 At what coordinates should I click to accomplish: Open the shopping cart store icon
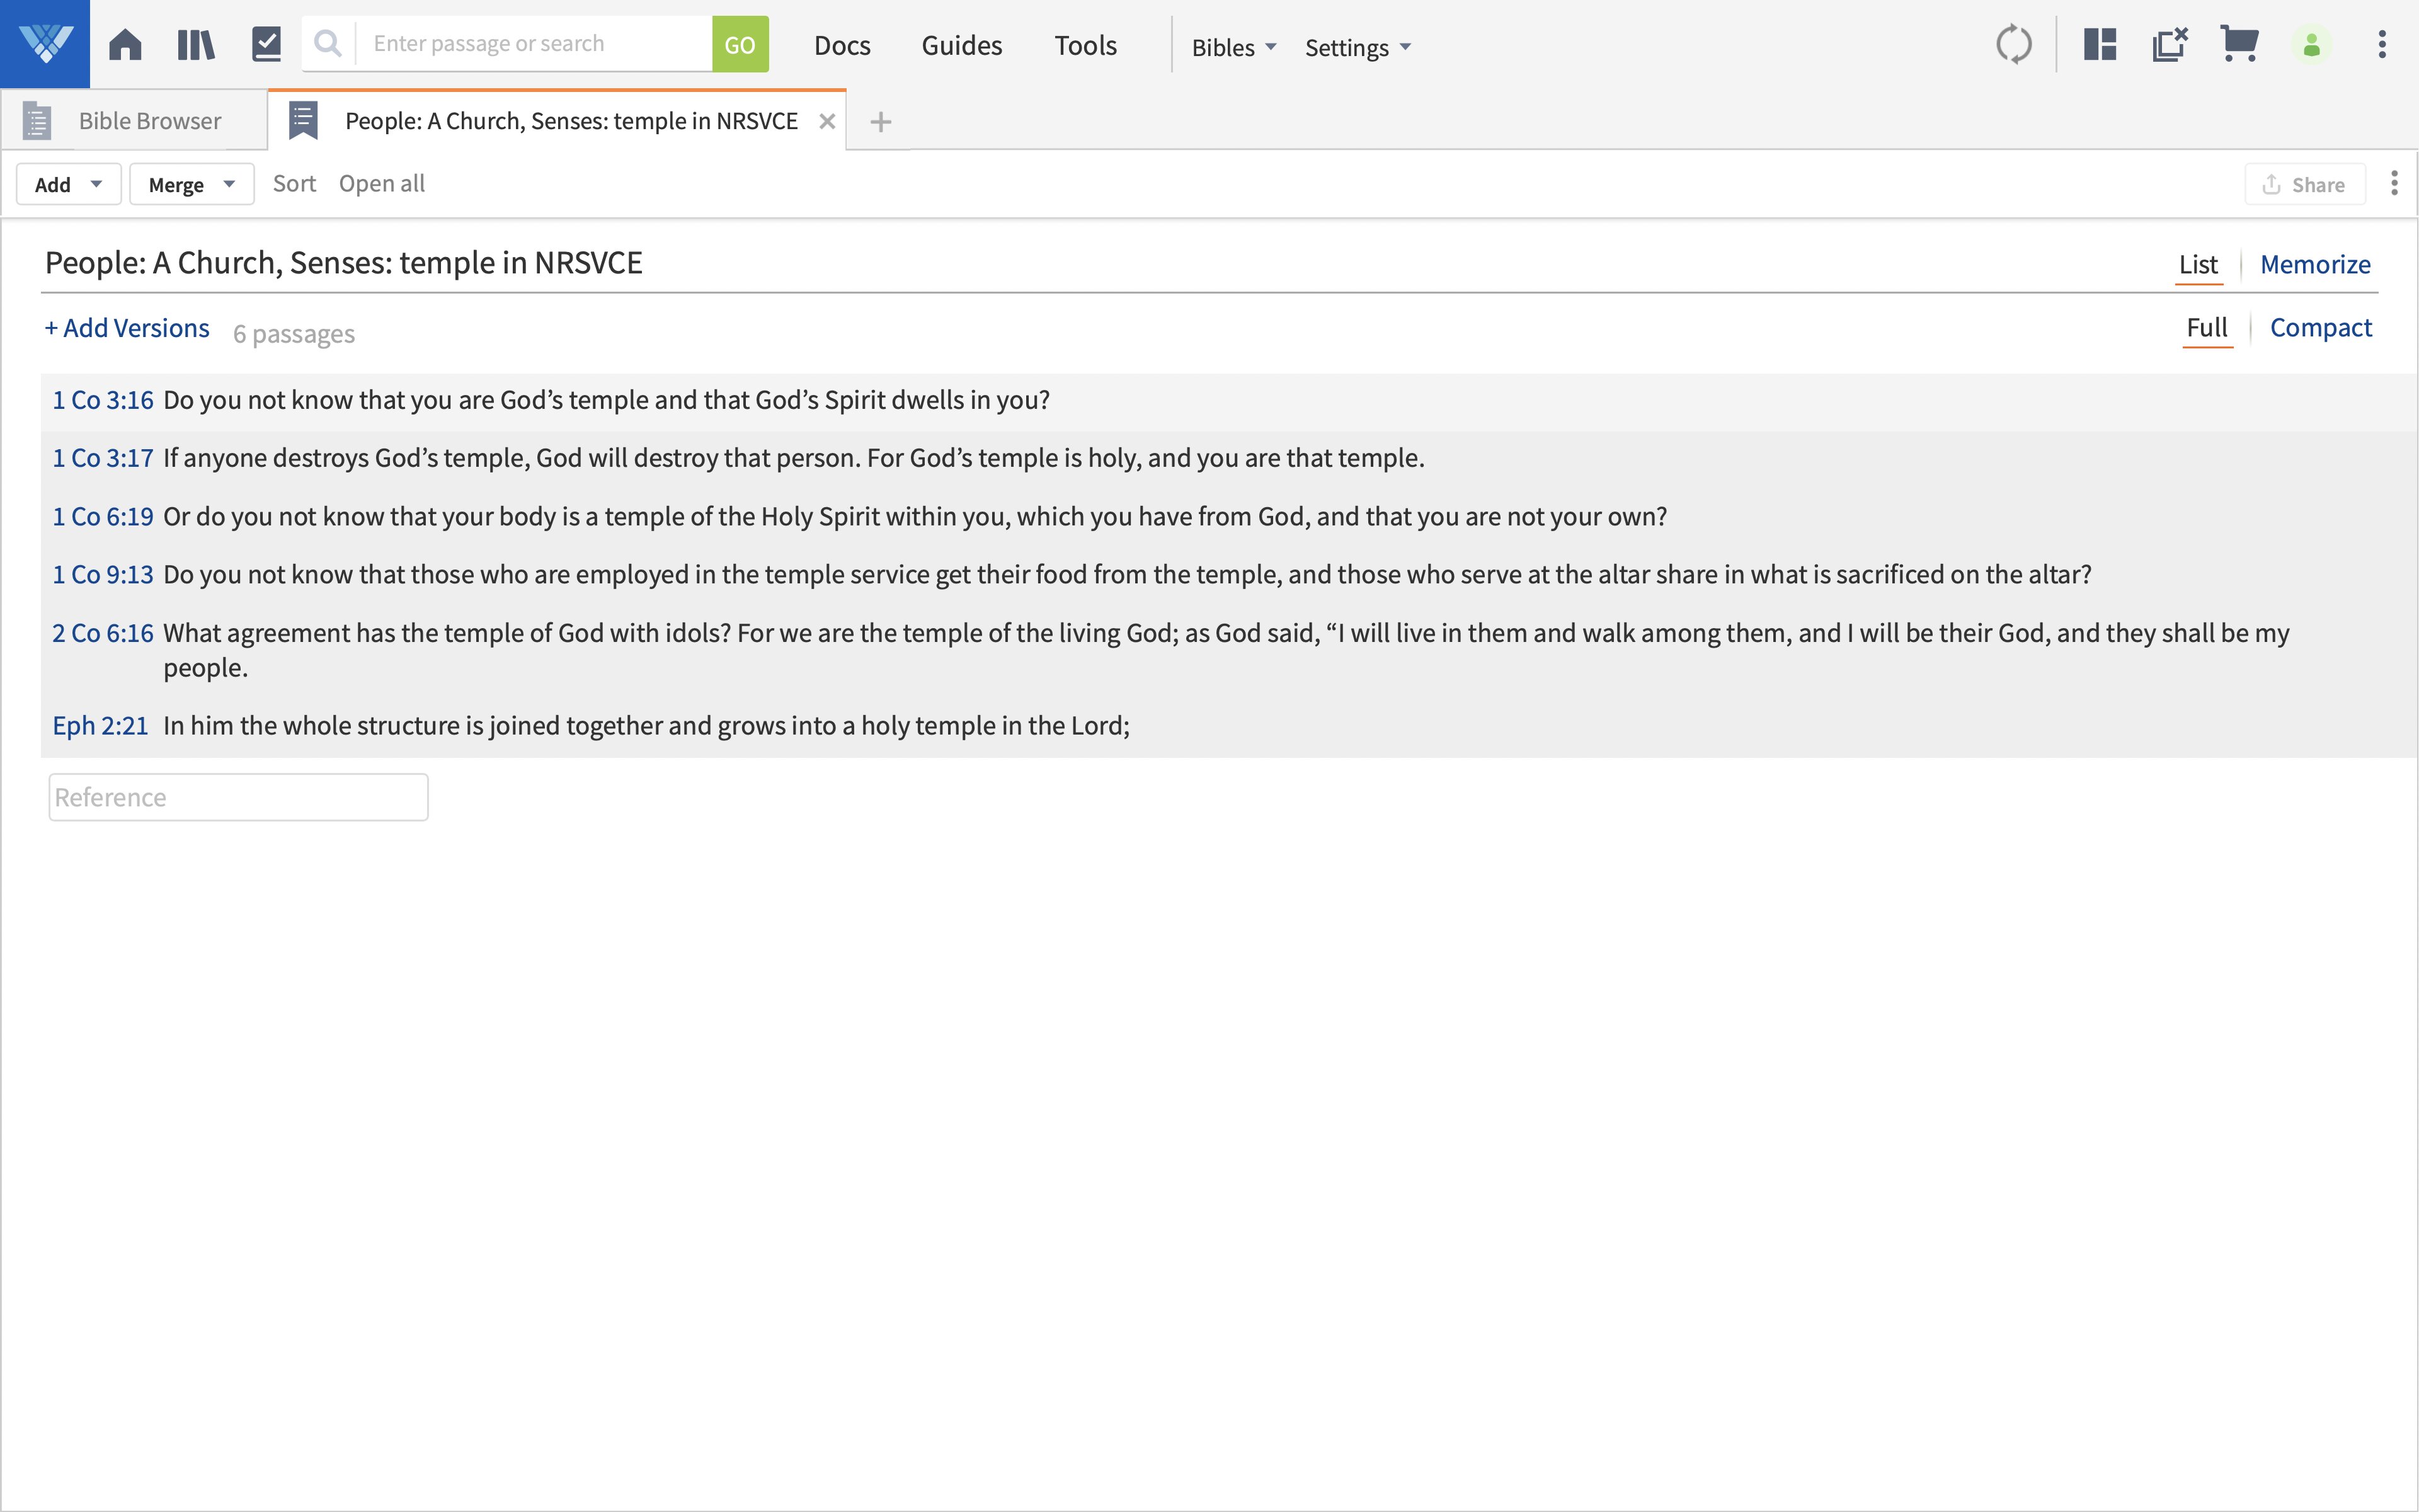[x=2239, y=45]
